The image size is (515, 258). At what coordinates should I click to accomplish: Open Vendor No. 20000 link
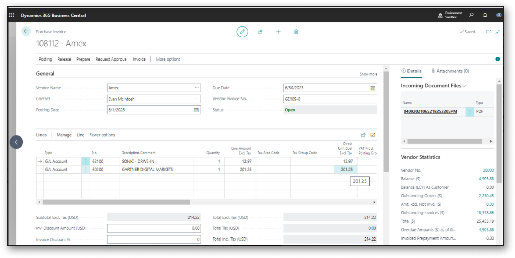pos(488,170)
